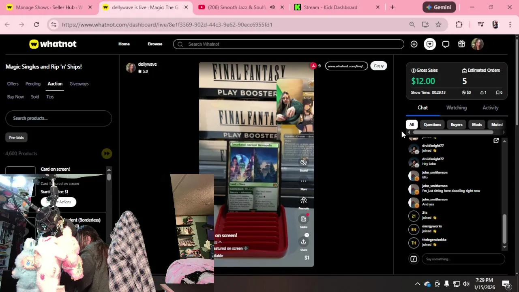
Task: Focus the Search Whatnot field
Action: coord(289,44)
